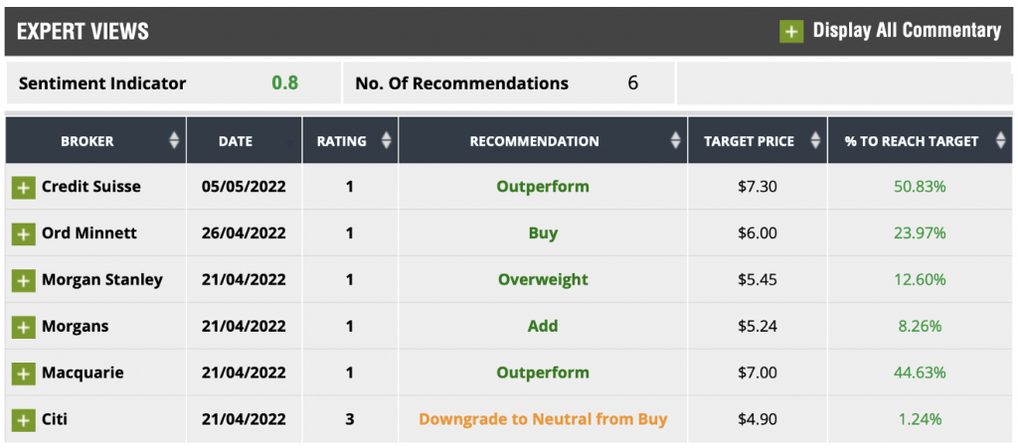The image size is (1018, 448).
Task: Sort by % To Reach Target arrows
Action: (x=1000, y=141)
